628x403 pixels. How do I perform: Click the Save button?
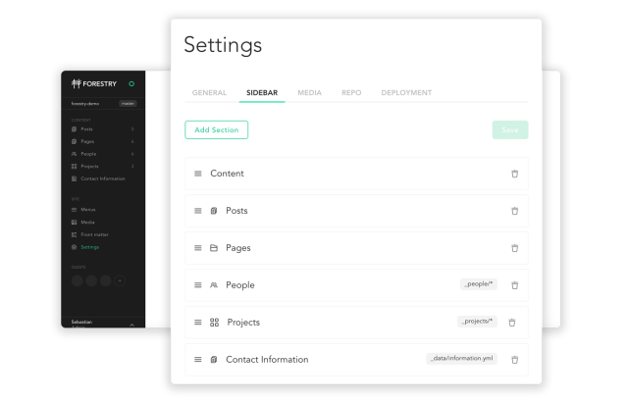[x=510, y=129]
